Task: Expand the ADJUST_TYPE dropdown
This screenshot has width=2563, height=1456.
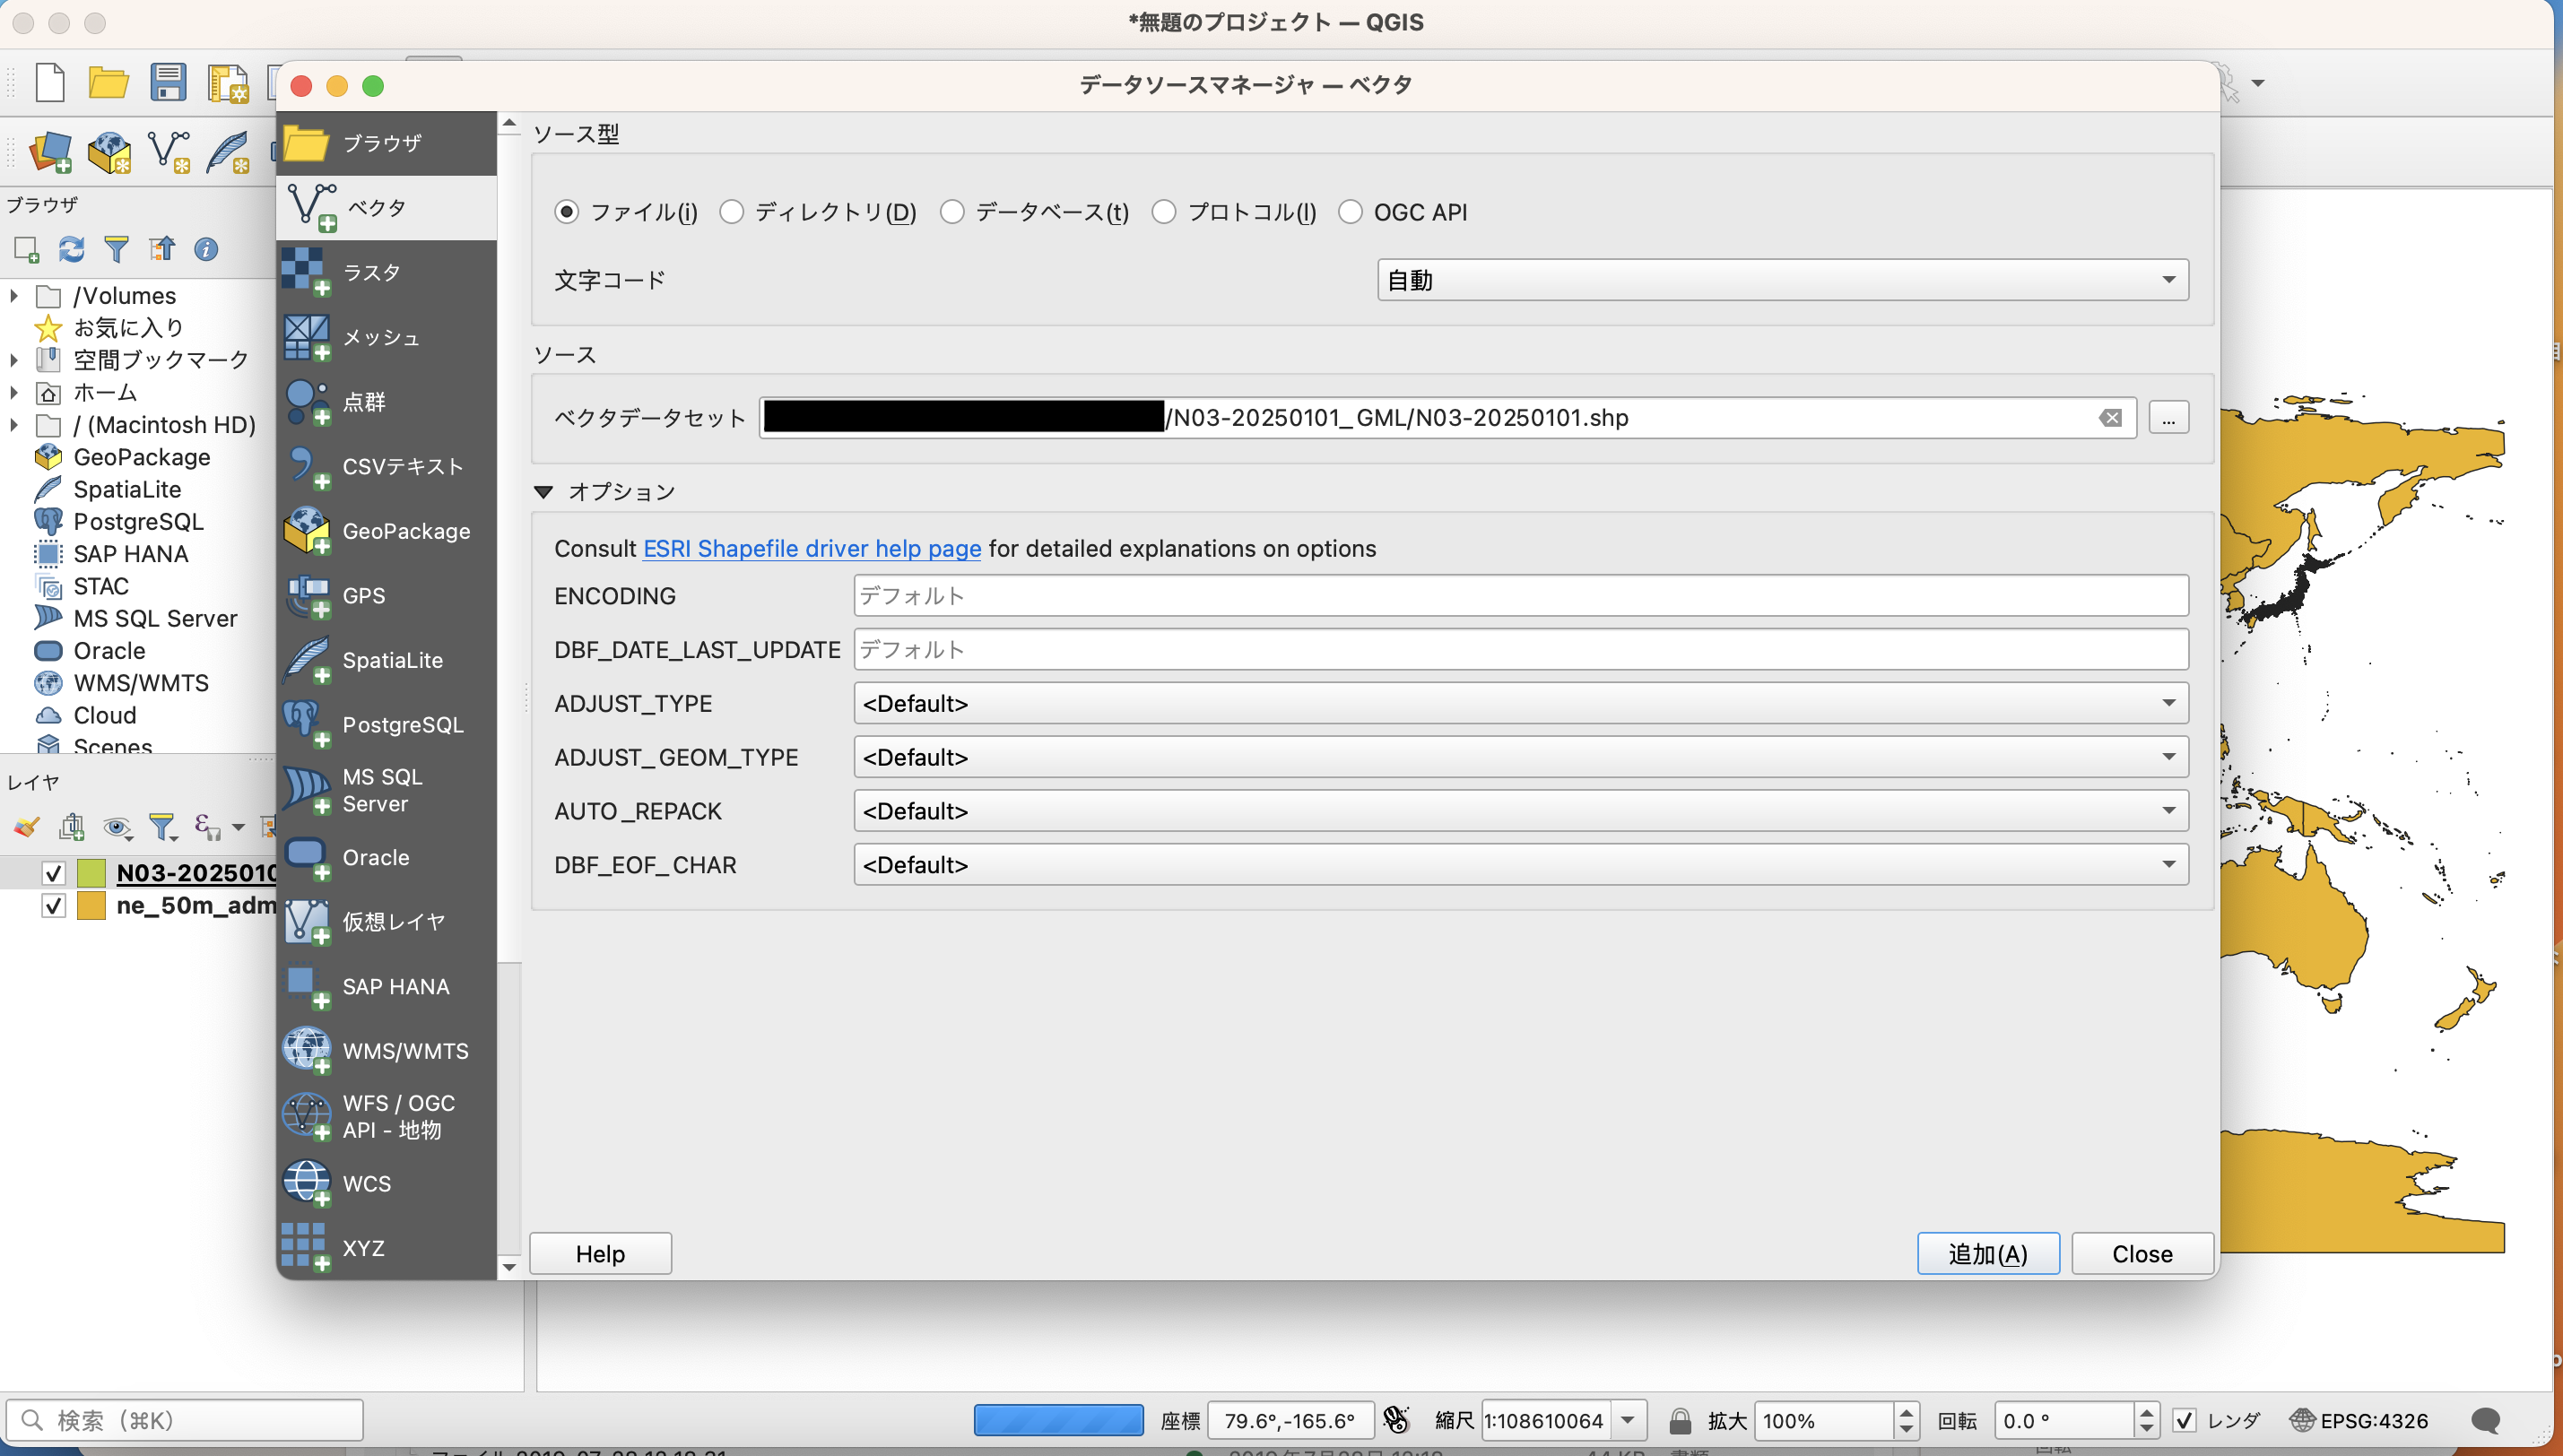Action: 1520,703
